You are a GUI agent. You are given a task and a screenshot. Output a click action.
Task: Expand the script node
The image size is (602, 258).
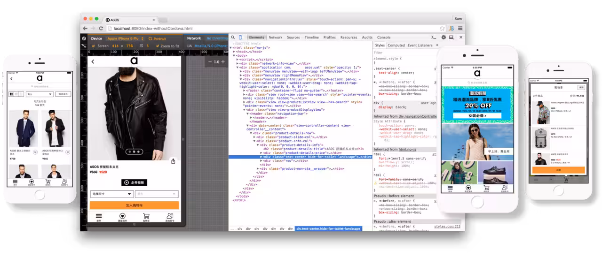[238, 60]
